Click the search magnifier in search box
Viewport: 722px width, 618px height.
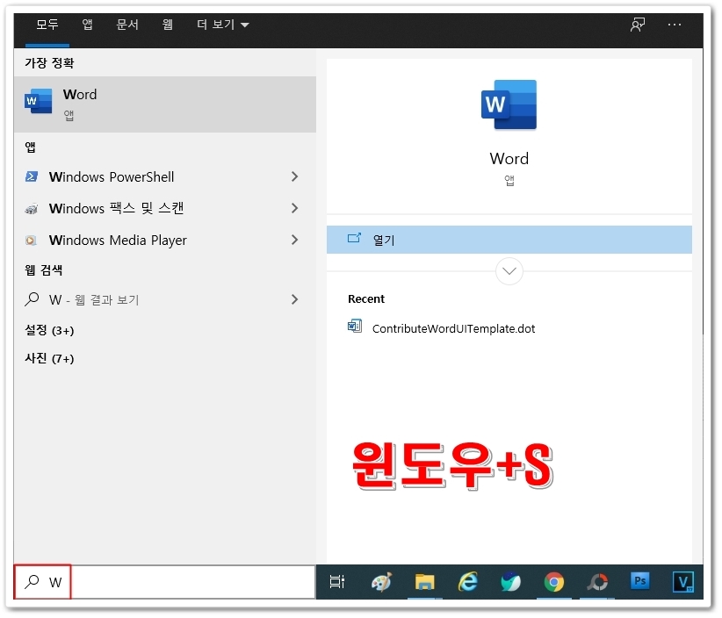tap(32, 582)
